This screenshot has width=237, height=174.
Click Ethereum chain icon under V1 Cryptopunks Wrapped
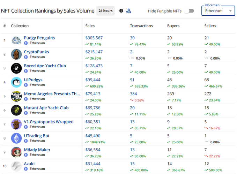click(x=26, y=127)
